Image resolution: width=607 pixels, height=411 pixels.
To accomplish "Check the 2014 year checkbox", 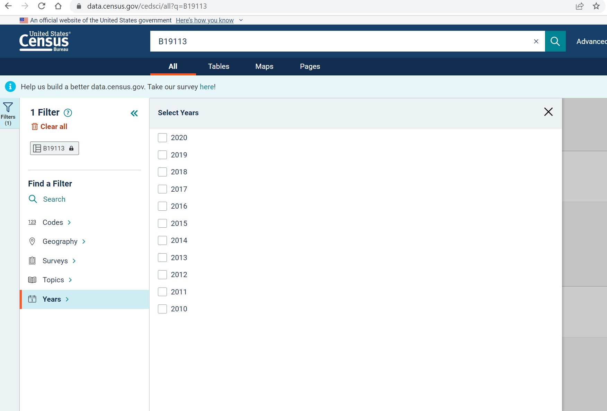I will click(162, 240).
